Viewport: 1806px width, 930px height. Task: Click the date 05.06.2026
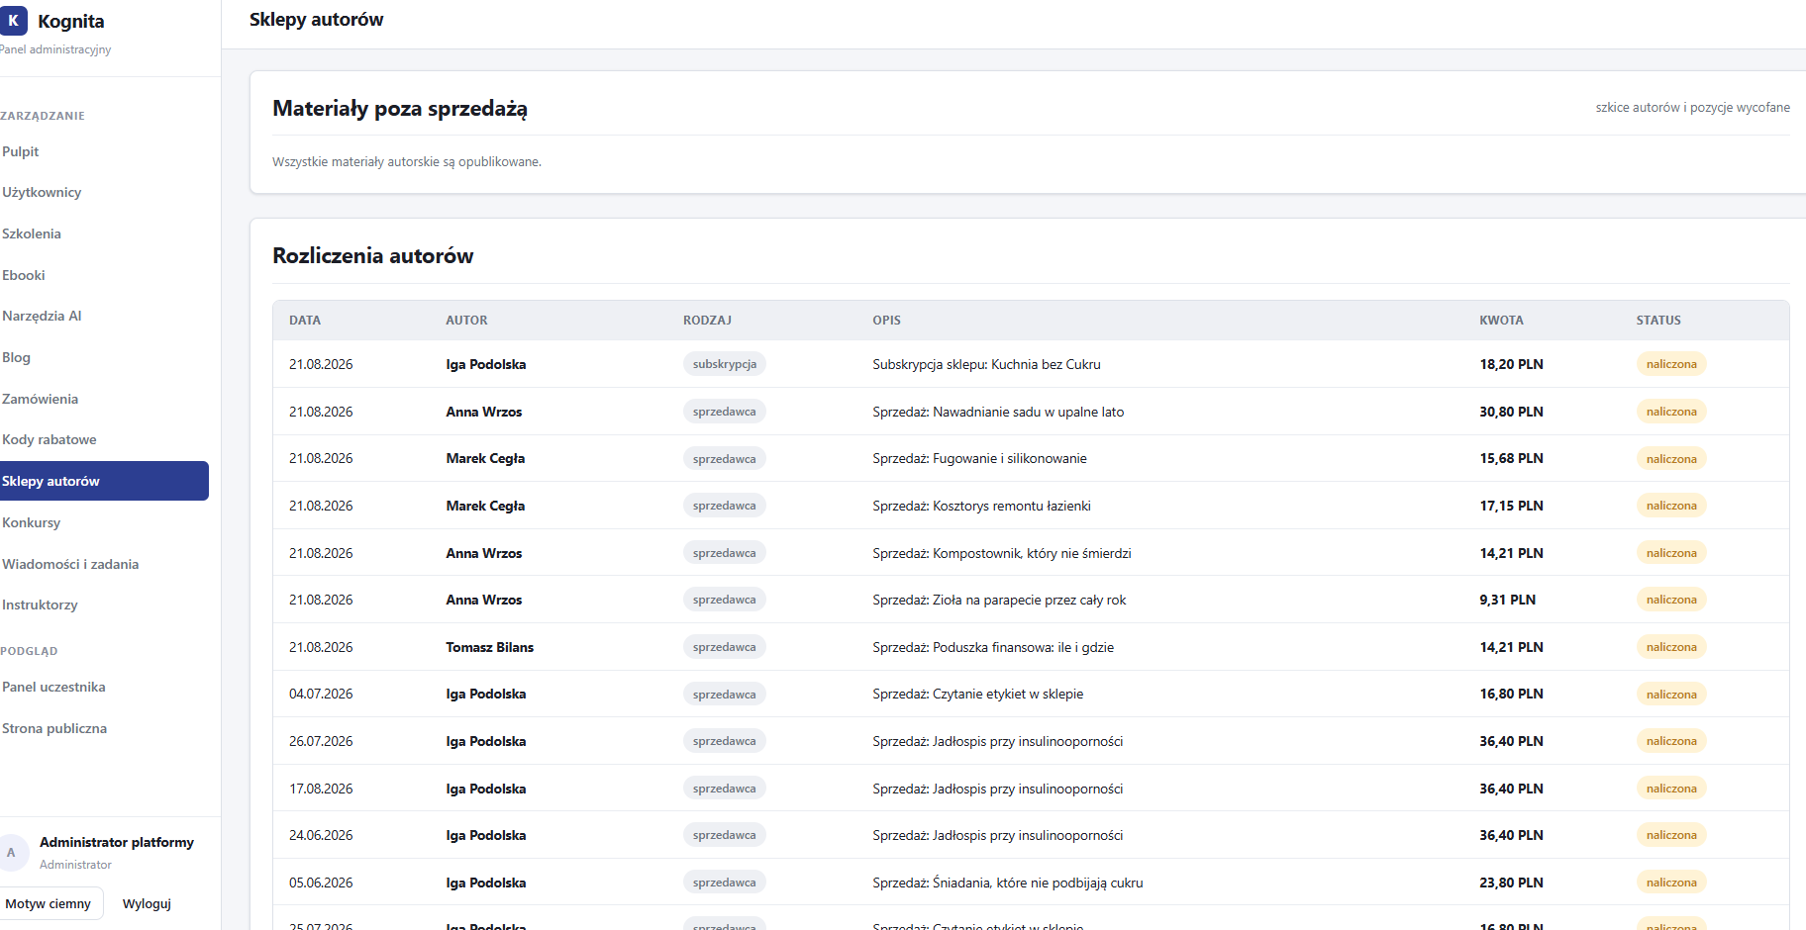coord(321,883)
